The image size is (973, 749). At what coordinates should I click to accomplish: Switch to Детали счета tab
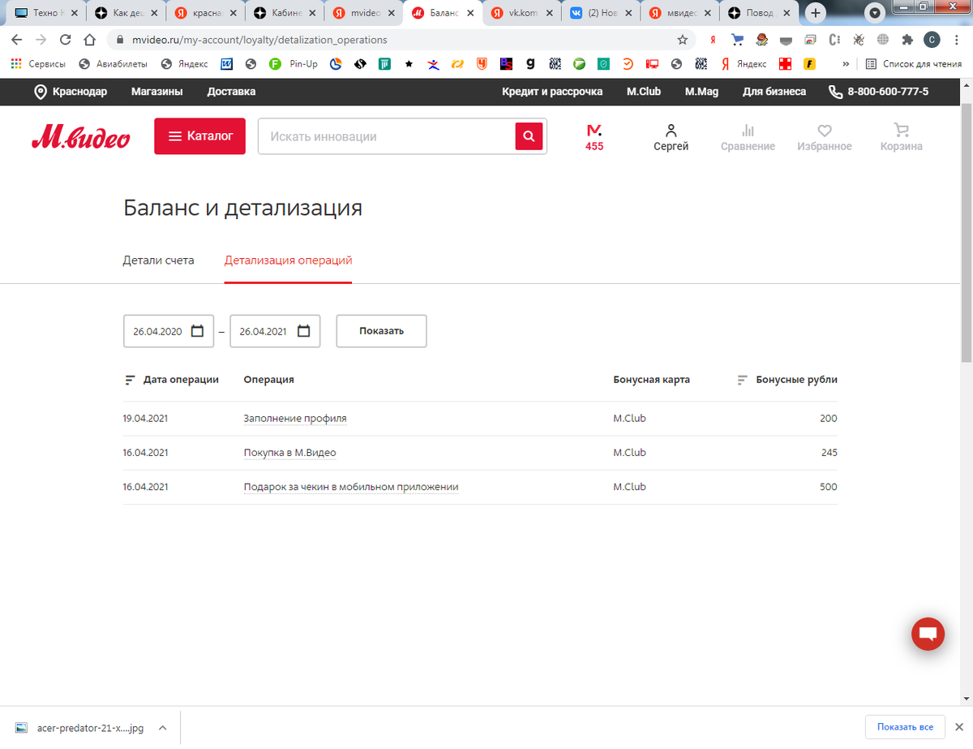[x=158, y=260]
